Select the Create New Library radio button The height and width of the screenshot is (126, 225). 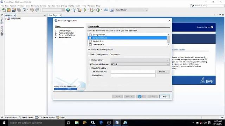click(x=91, y=68)
